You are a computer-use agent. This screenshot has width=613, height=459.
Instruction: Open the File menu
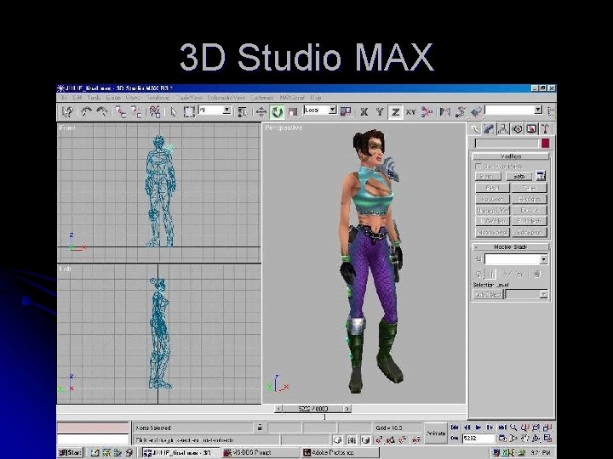point(64,98)
